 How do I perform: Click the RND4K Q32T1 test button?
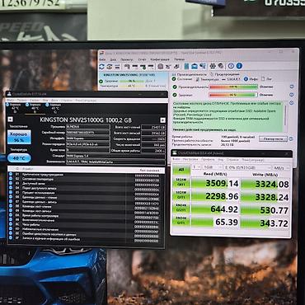[x=181, y=209]
